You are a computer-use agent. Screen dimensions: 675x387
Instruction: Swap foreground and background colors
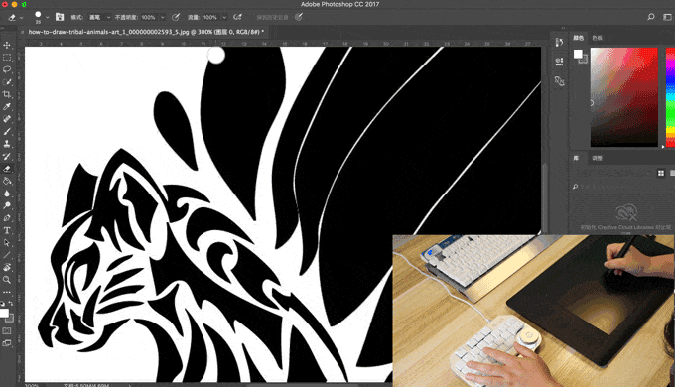pos(10,304)
